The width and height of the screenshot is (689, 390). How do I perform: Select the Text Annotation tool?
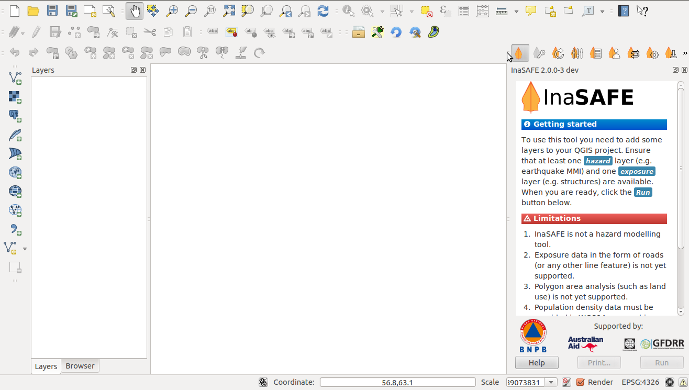coord(588,10)
